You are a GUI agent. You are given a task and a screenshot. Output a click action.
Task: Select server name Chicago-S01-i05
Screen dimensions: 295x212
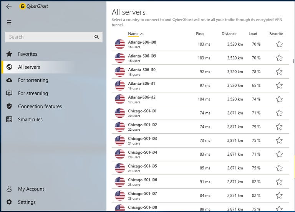143,166
